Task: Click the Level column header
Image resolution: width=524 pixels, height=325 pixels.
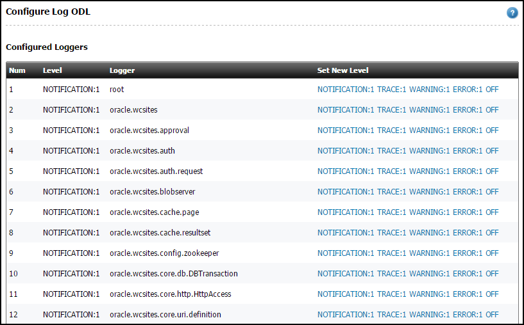Action: pyautogui.click(x=52, y=70)
